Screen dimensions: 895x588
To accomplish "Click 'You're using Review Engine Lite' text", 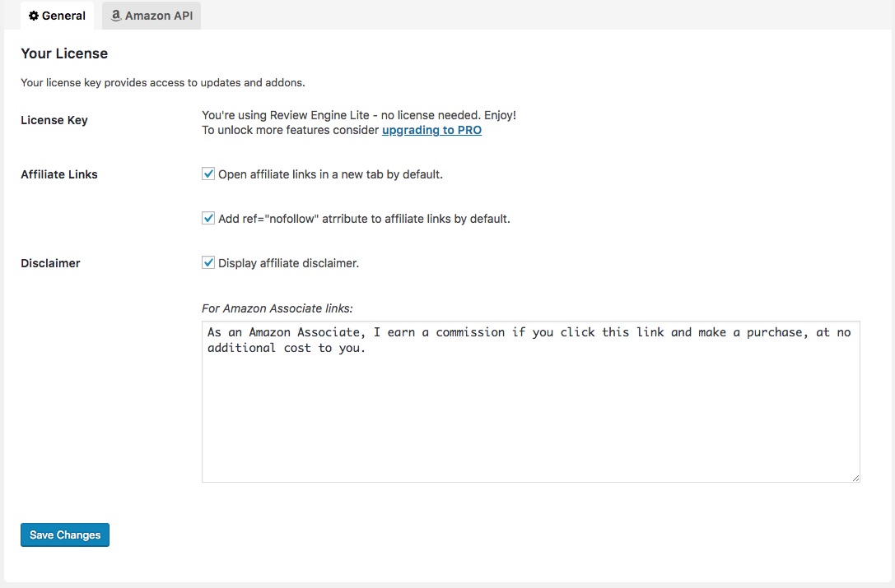I will click(x=359, y=115).
